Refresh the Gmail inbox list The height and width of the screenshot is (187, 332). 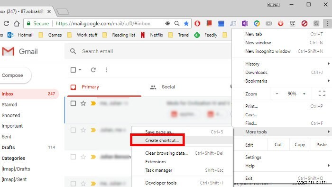click(93, 70)
